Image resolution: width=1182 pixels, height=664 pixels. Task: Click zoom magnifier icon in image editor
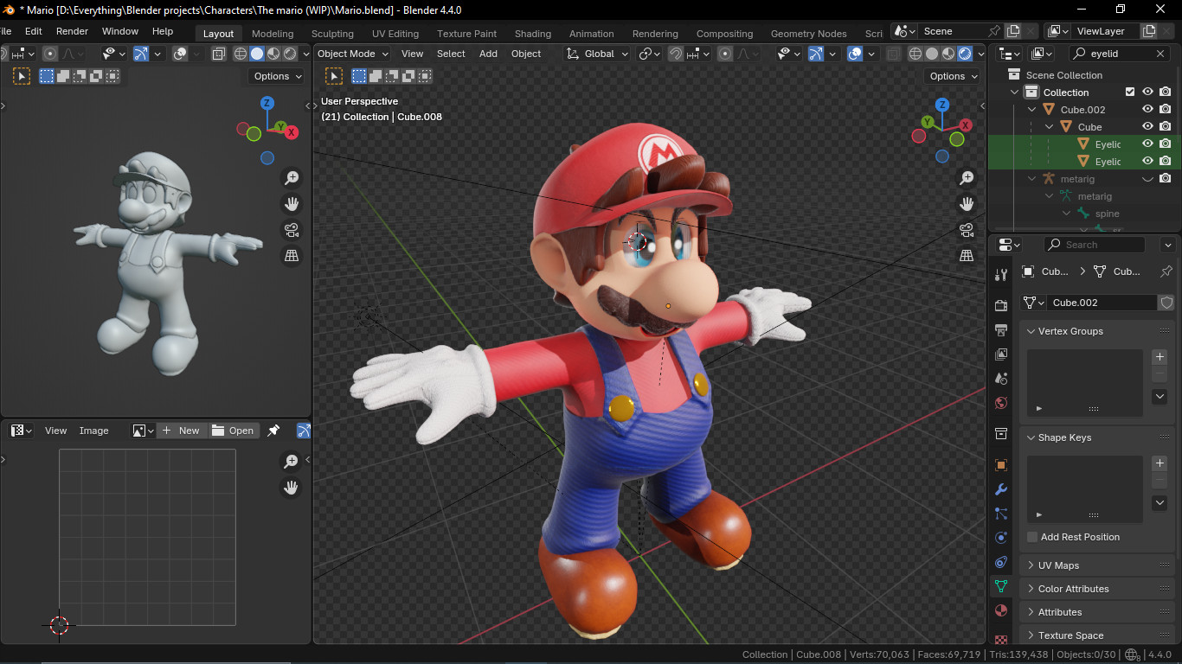[x=292, y=462]
